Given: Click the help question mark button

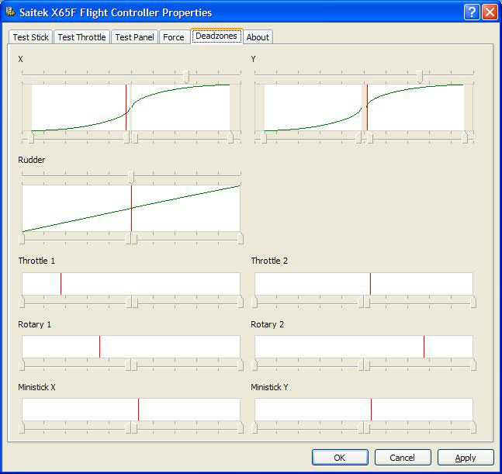Looking at the screenshot, I should click(x=472, y=12).
